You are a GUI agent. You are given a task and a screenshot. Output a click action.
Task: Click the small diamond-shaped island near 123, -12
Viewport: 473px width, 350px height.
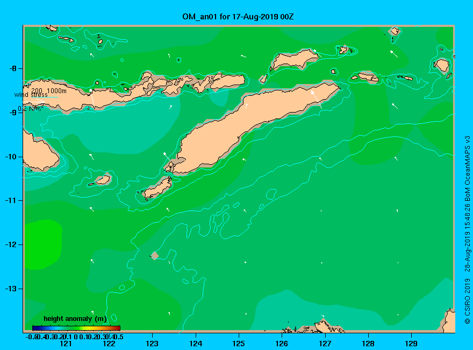[155, 256]
